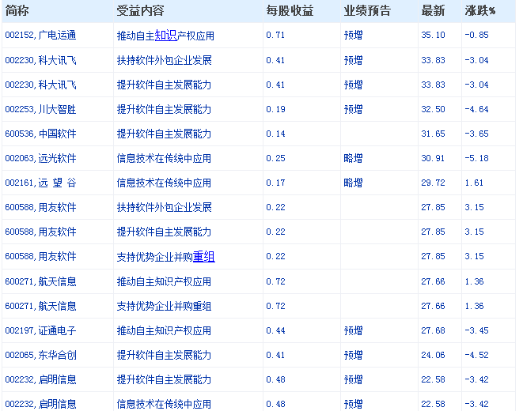Select stock 002065 东华合创
This screenshot has height=411, width=523.
40,355
